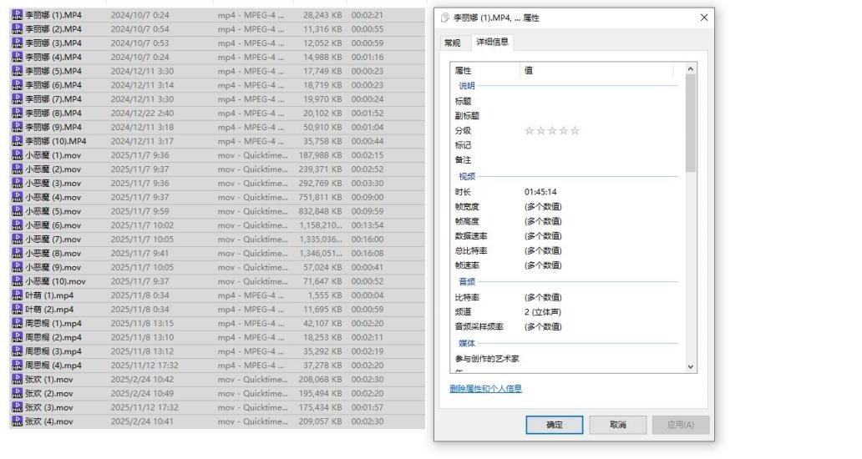Viewport: 862px width, 459px height.
Task: Set 分级 rating to the fifth star
Action: pyautogui.click(x=576, y=131)
